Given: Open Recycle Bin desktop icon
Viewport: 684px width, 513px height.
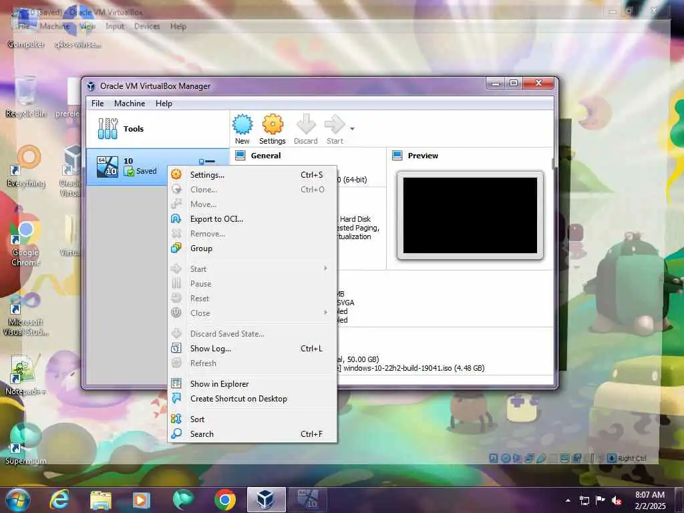Looking at the screenshot, I should (x=26, y=97).
